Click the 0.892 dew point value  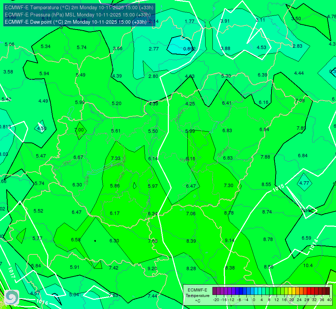tap(189, 49)
